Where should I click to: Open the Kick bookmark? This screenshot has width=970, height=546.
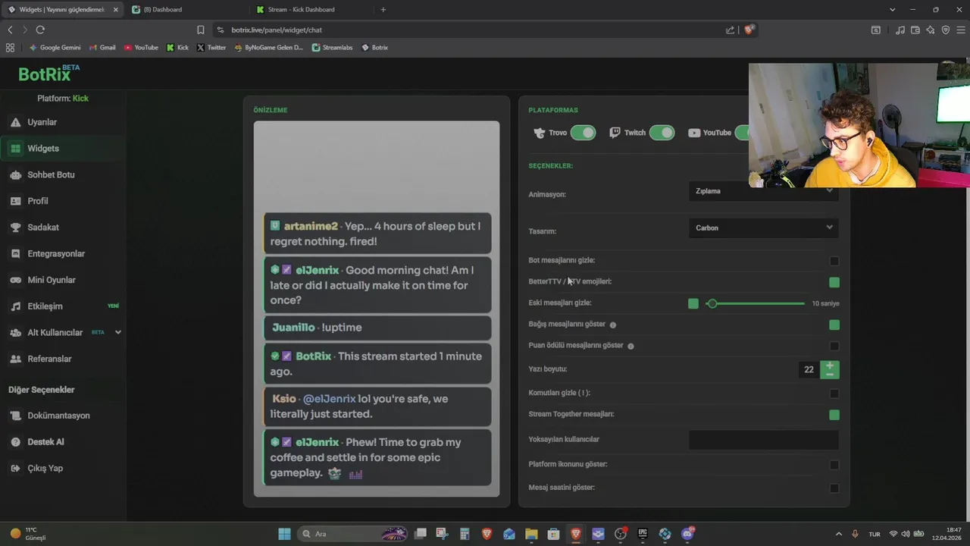click(x=177, y=47)
